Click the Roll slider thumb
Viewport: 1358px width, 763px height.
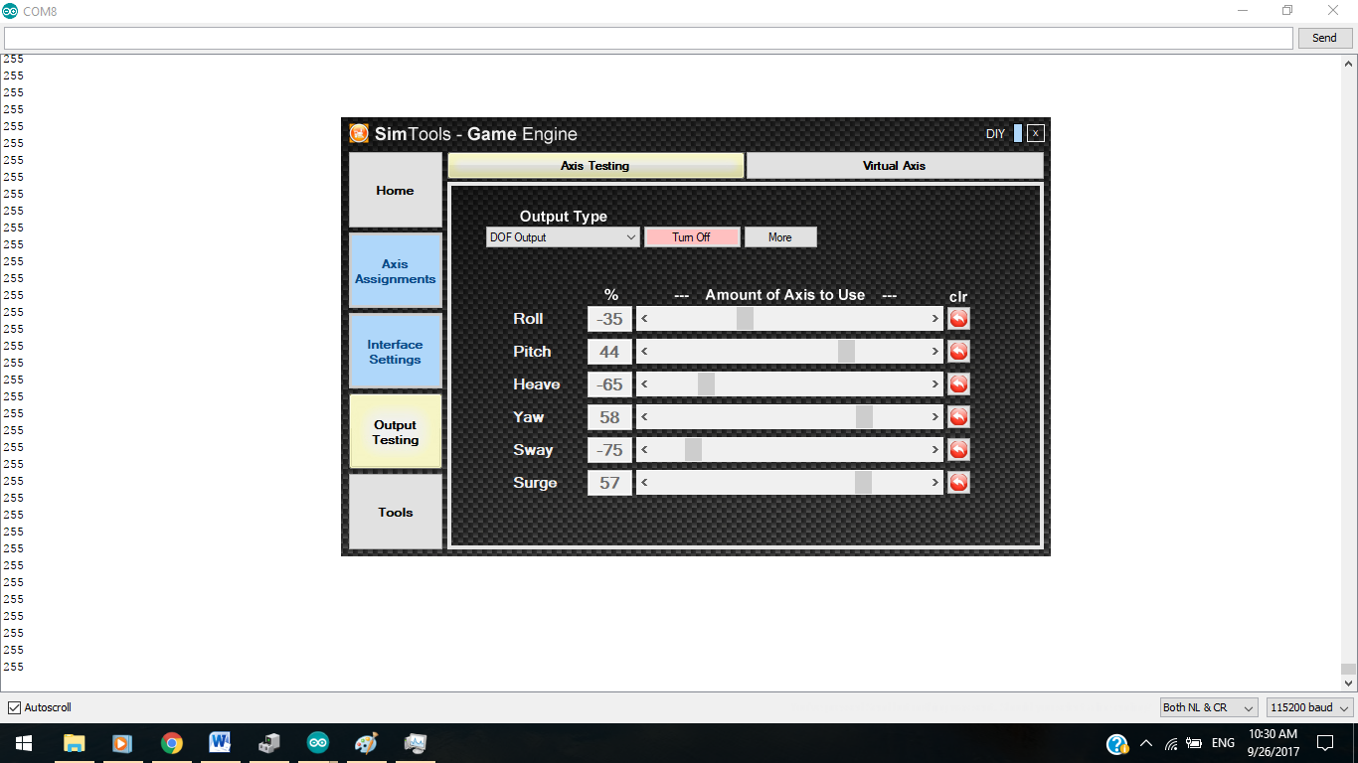pyautogui.click(x=745, y=319)
